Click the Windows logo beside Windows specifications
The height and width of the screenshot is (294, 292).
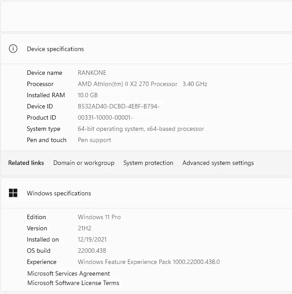[x=13, y=193]
